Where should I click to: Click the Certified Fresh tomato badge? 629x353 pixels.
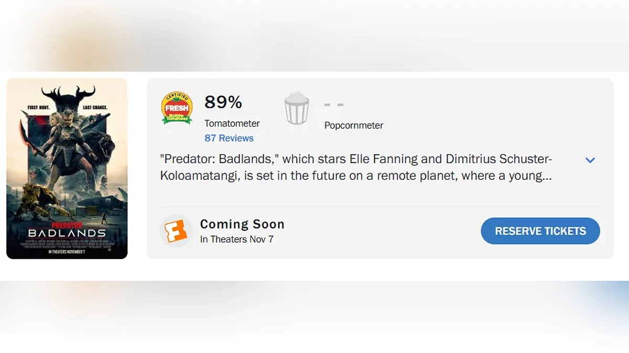[177, 108]
